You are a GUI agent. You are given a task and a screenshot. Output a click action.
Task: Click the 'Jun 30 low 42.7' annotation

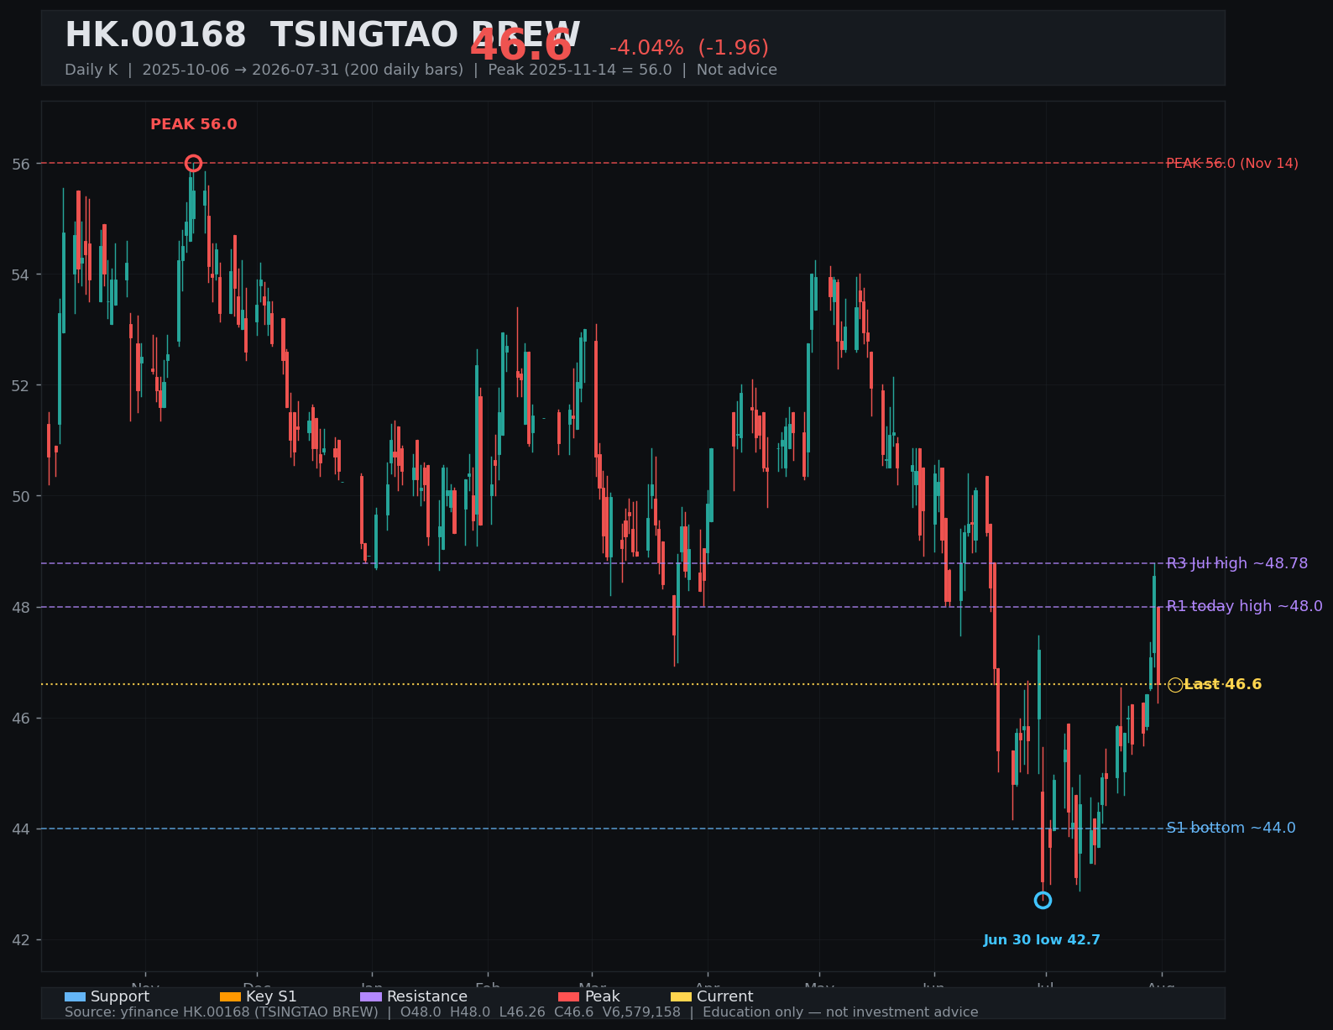click(x=1042, y=940)
